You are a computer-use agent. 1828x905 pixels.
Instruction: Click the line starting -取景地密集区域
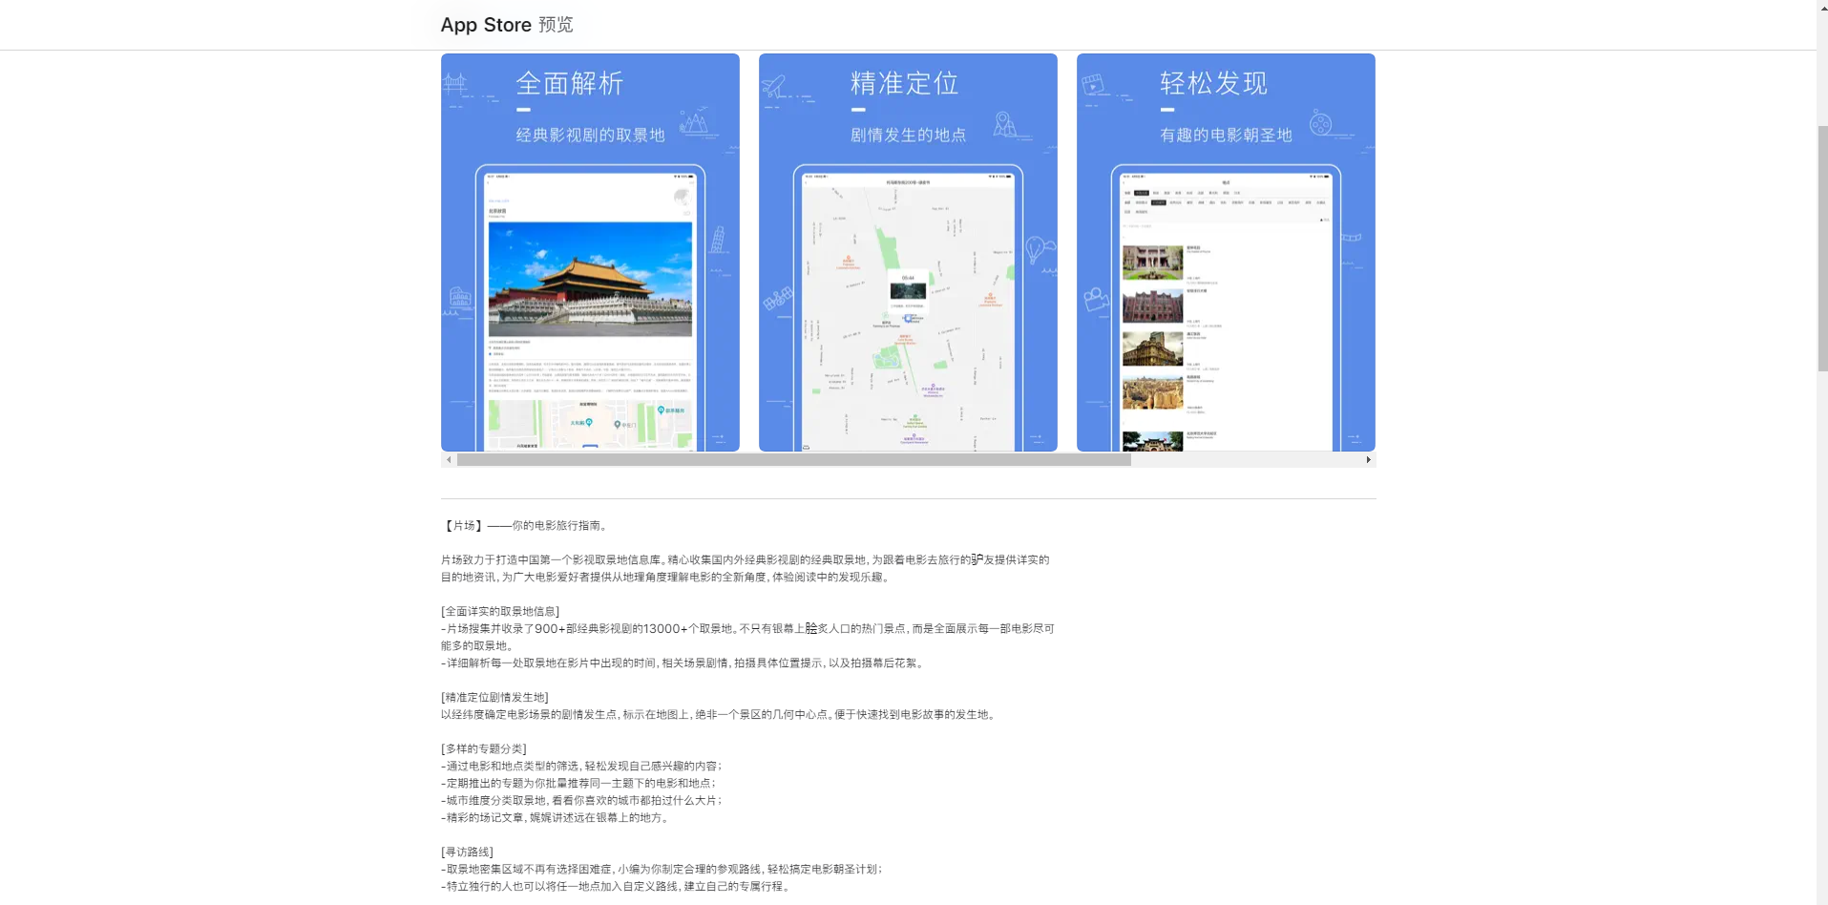click(x=662, y=869)
